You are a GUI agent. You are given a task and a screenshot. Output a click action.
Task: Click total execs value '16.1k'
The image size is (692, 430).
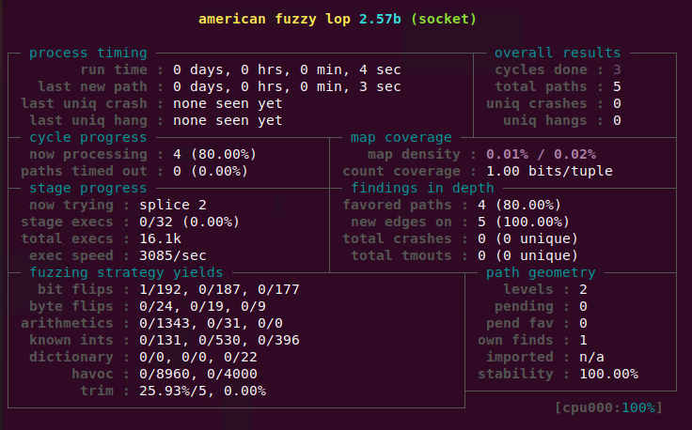pos(160,238)
